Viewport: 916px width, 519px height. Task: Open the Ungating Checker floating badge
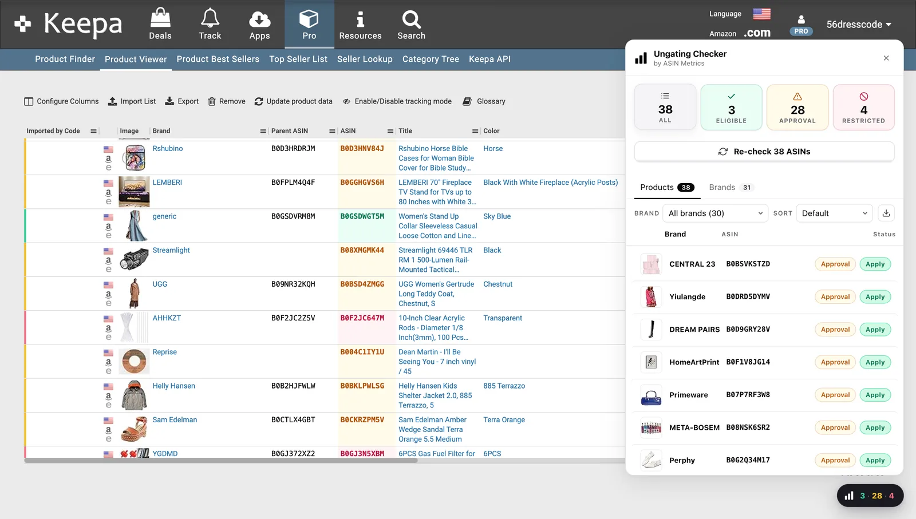click(870, 496)
